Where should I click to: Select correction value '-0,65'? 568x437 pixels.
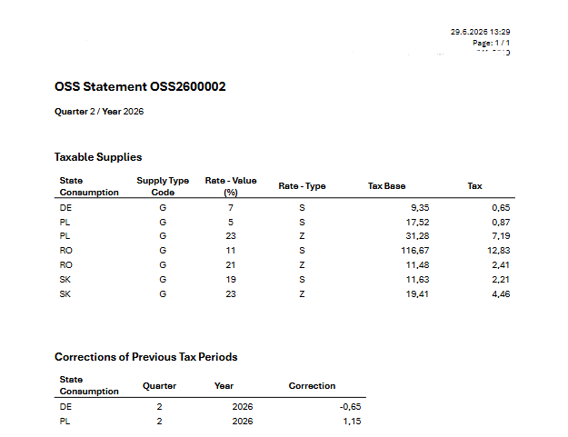click(350, 407)
